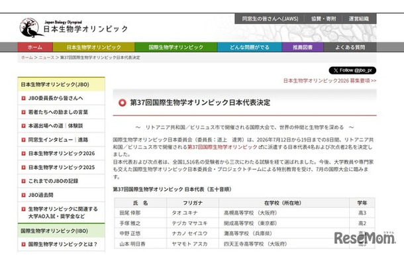The image size is (404, 265).
Task: Open sidebar item 本選出場への道｜体験談
Action: coord(62,126)
